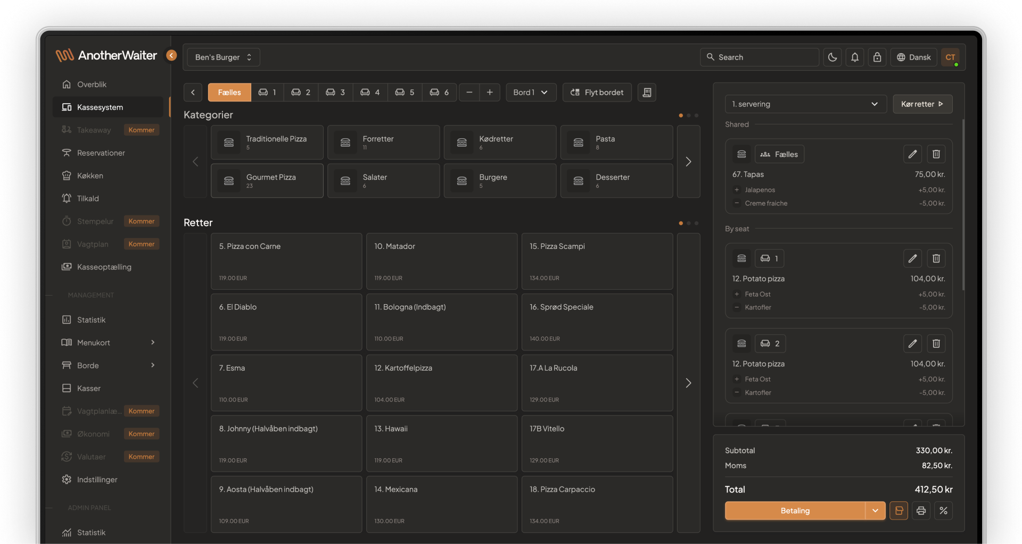Show next categories page arrow
Screen dimensions: 1022x544
(x=688, y=162)
